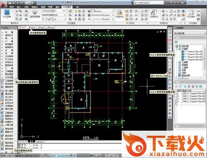Collapse the 平面图 tree node
The height and width of the screenshot is (158, 207).
[x=177, y=49]
